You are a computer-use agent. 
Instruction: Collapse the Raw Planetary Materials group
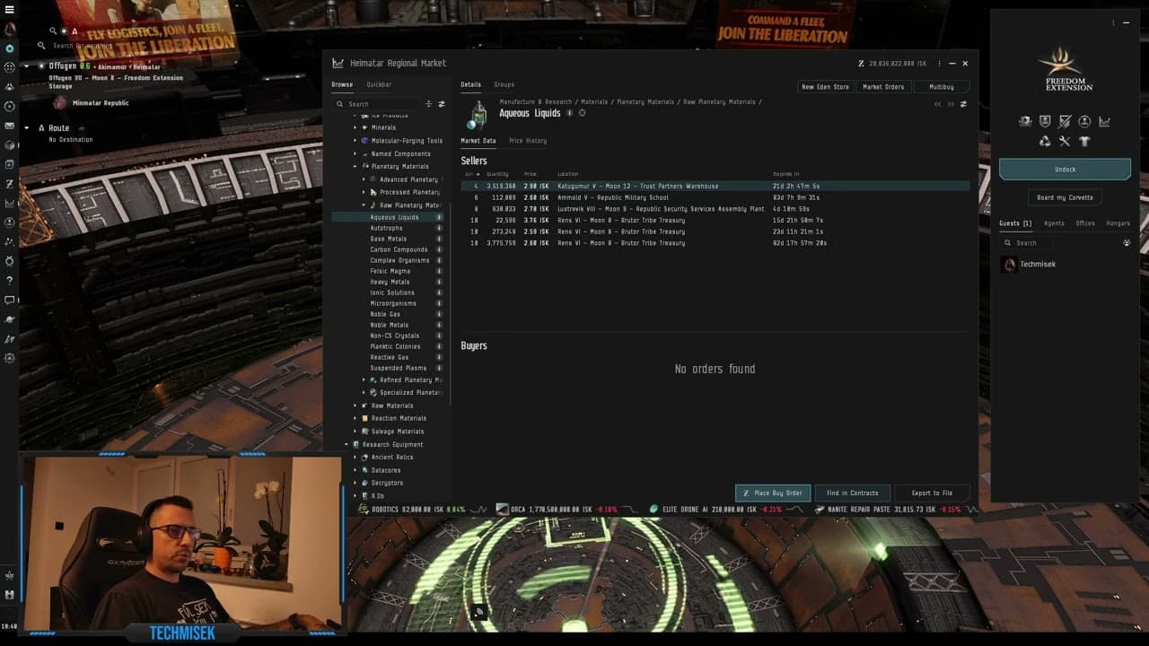pyautogui.click(x=364, y=205)
